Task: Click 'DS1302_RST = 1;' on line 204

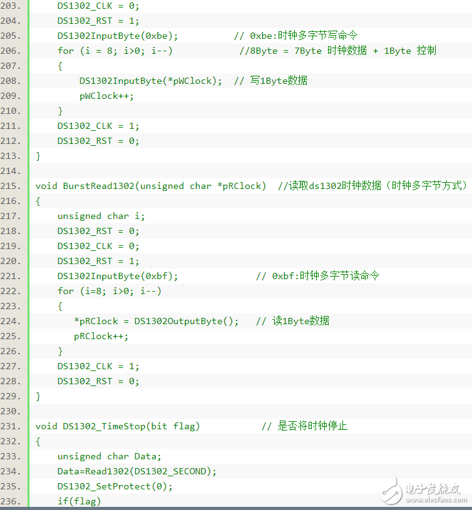Action: [98, 21]
